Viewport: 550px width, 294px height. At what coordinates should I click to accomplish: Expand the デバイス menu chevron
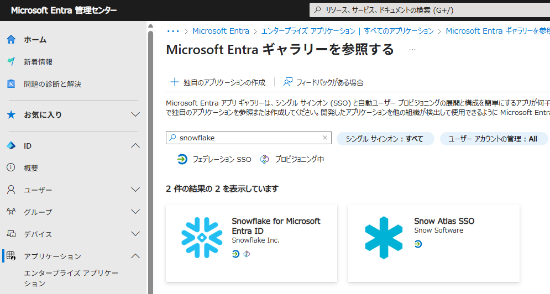(135, 234)
